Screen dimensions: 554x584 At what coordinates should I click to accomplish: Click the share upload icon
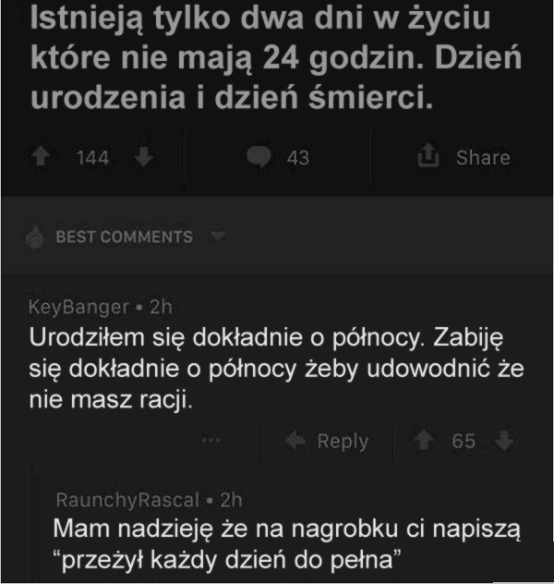[428, 157]
